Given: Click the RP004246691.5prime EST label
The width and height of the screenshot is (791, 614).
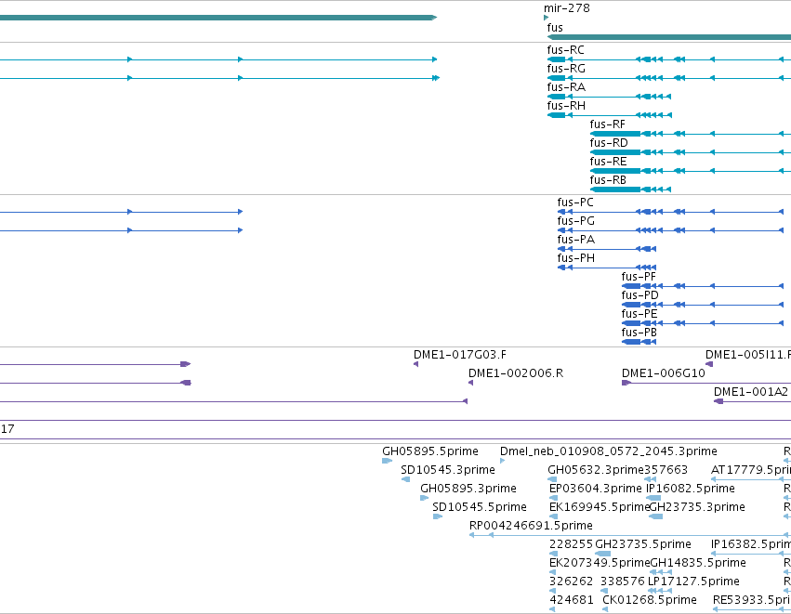Looking at the screenshot, I should [x=531, y=526].
